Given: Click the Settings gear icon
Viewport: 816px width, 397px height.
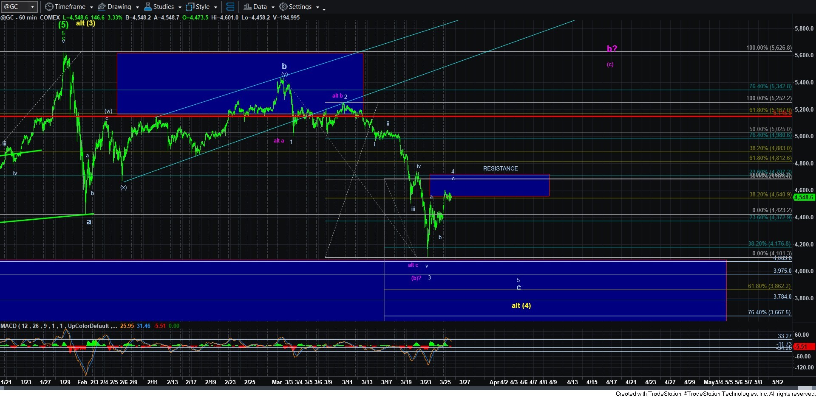Looking at the screenshot, I should click(283, 7).
